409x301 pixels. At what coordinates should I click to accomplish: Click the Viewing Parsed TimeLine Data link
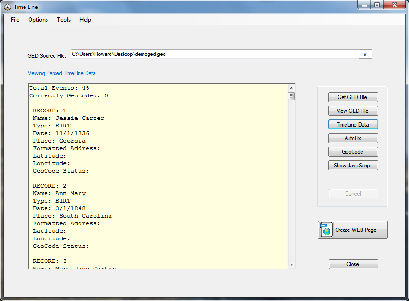pos(62,73)
